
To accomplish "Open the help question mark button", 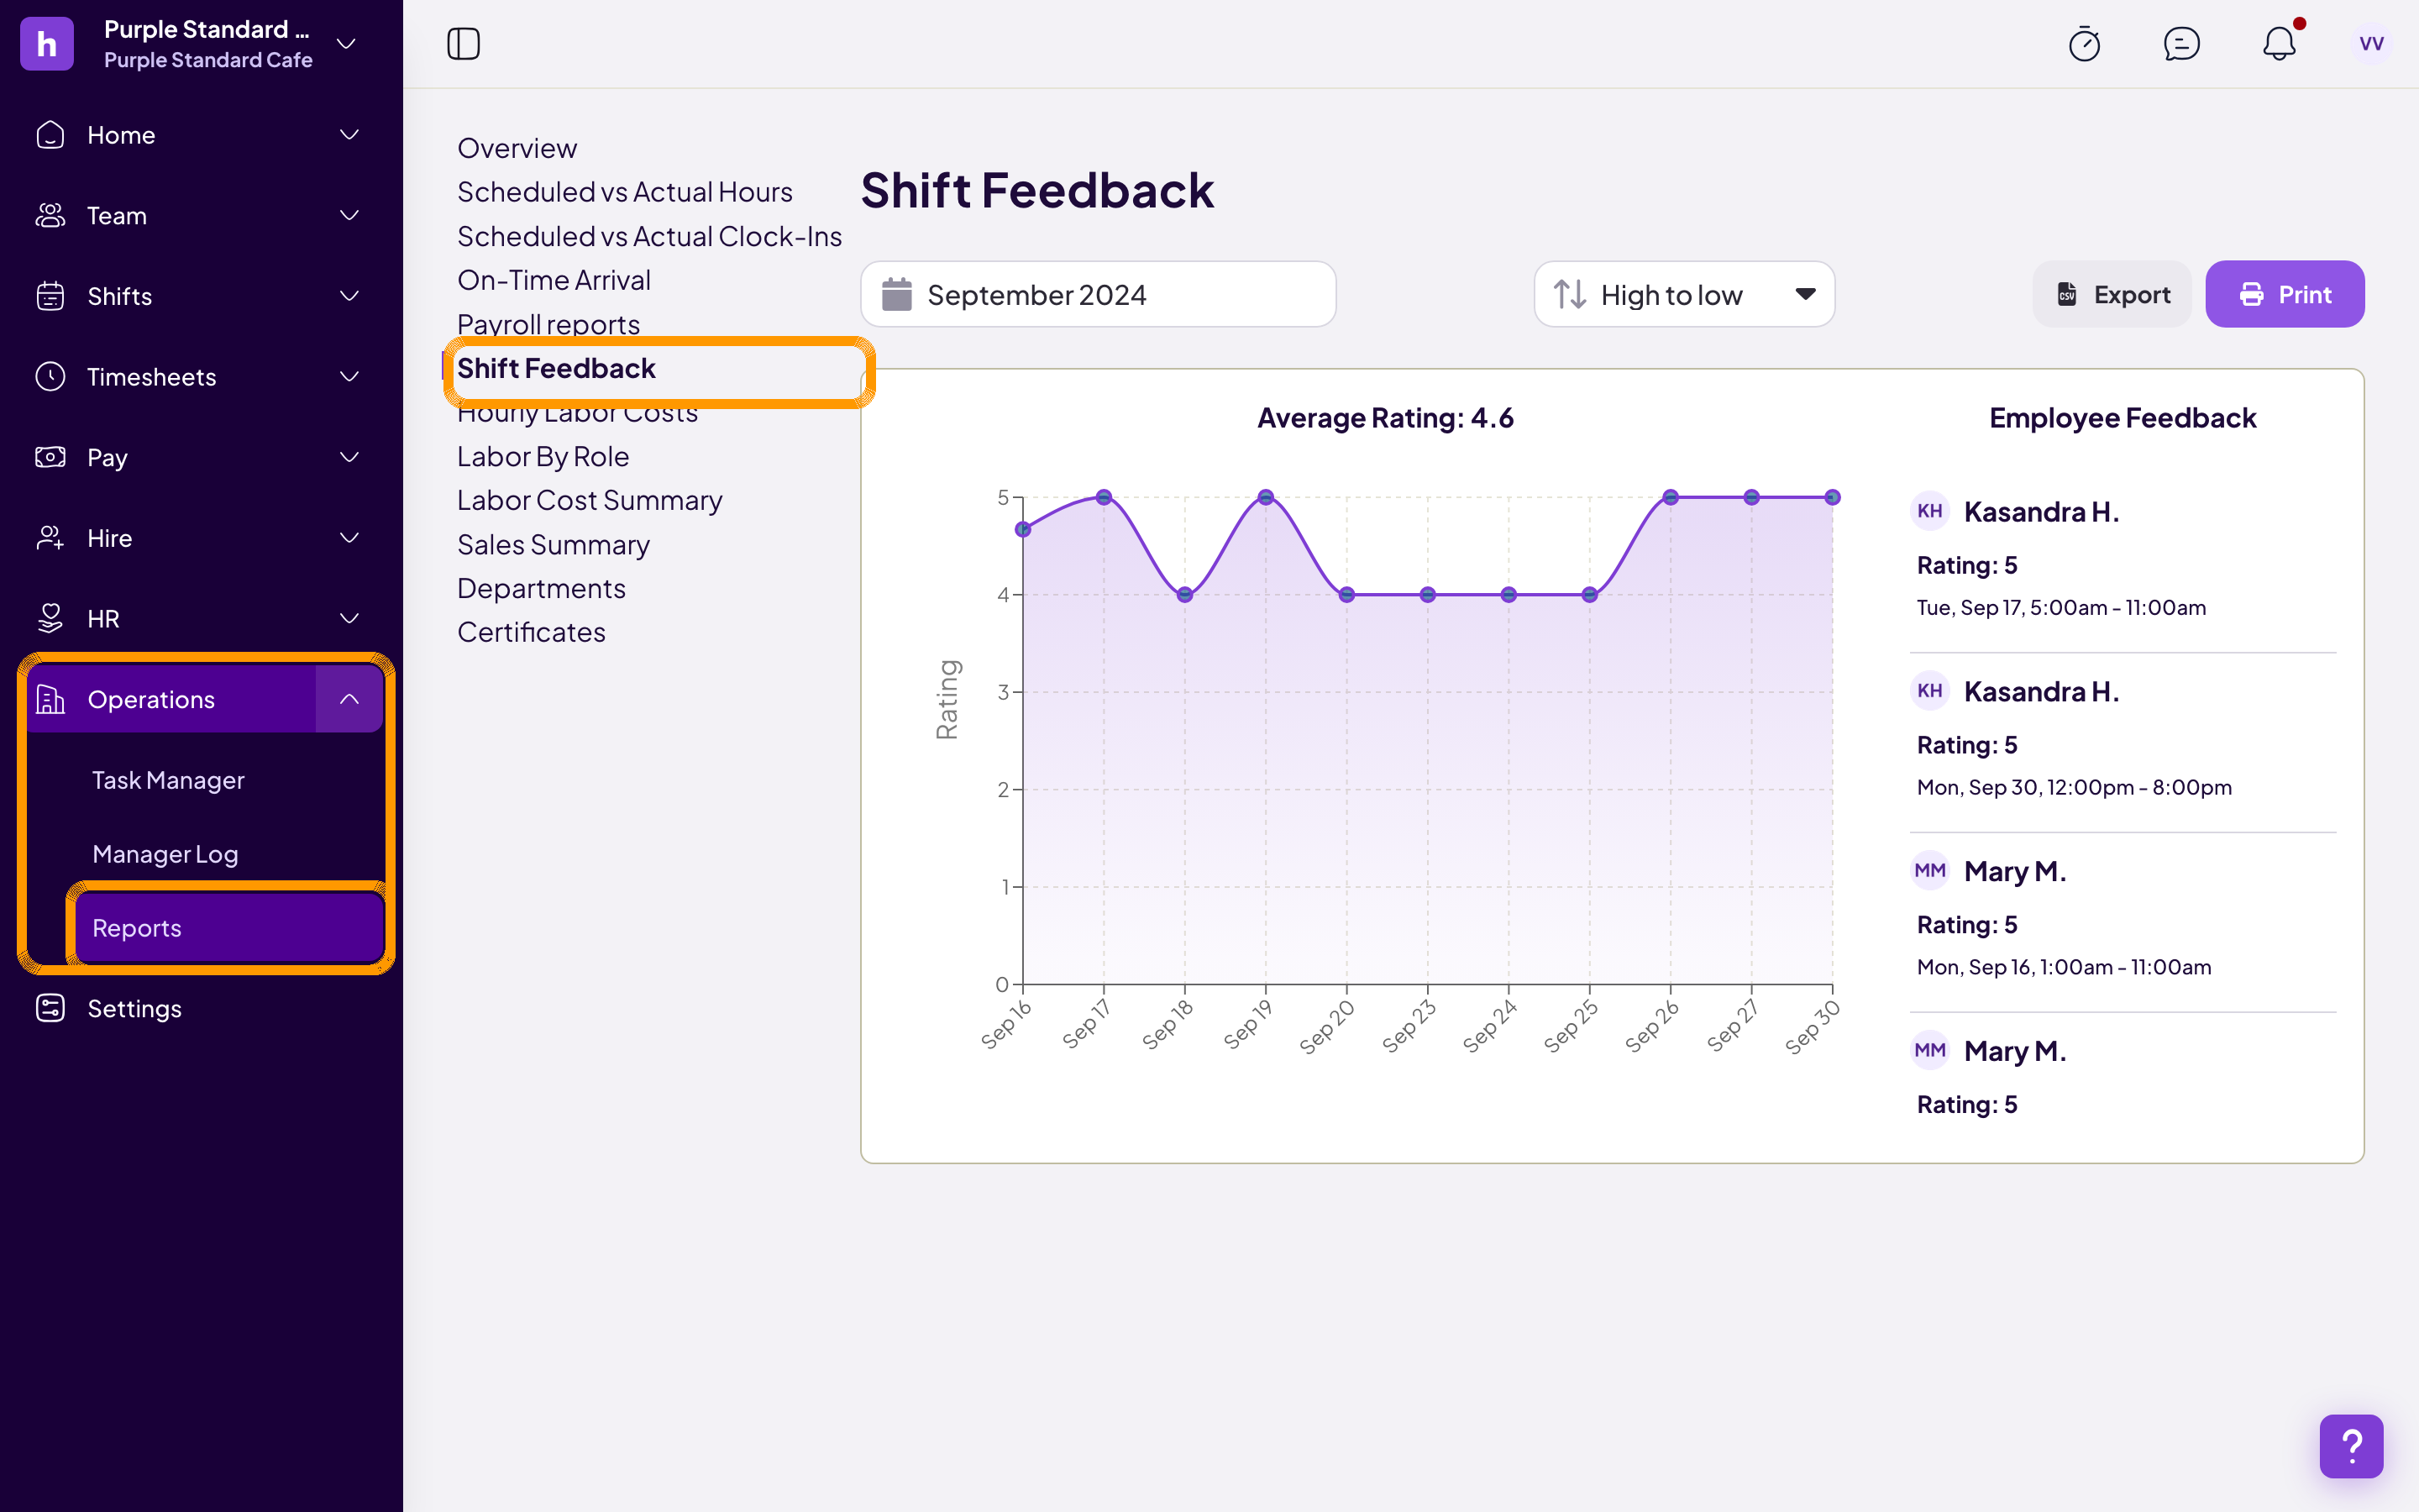I will (2351, 1446).
